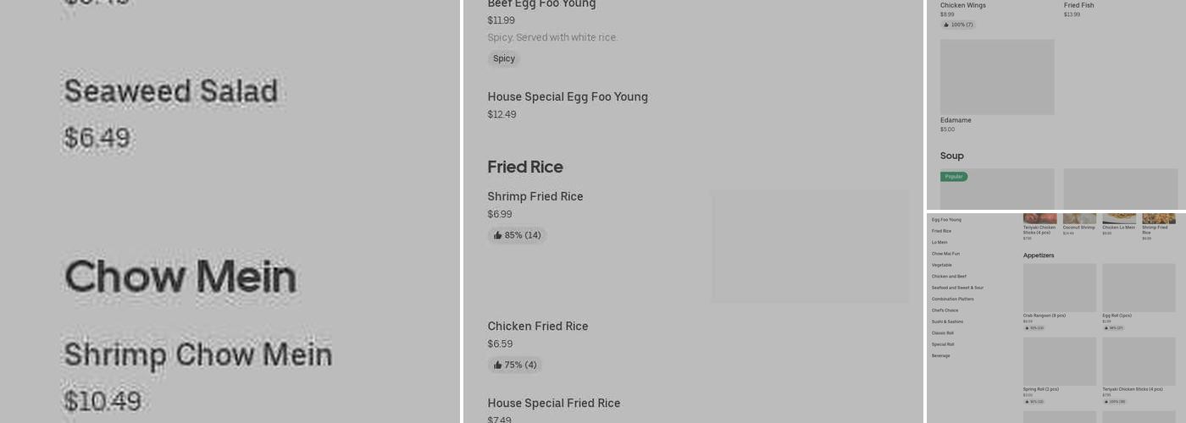Select House Special Egg Foo Young
The width and height of the screenshot is (1186, 423).
pyautogui.click(x=568, y=97)
